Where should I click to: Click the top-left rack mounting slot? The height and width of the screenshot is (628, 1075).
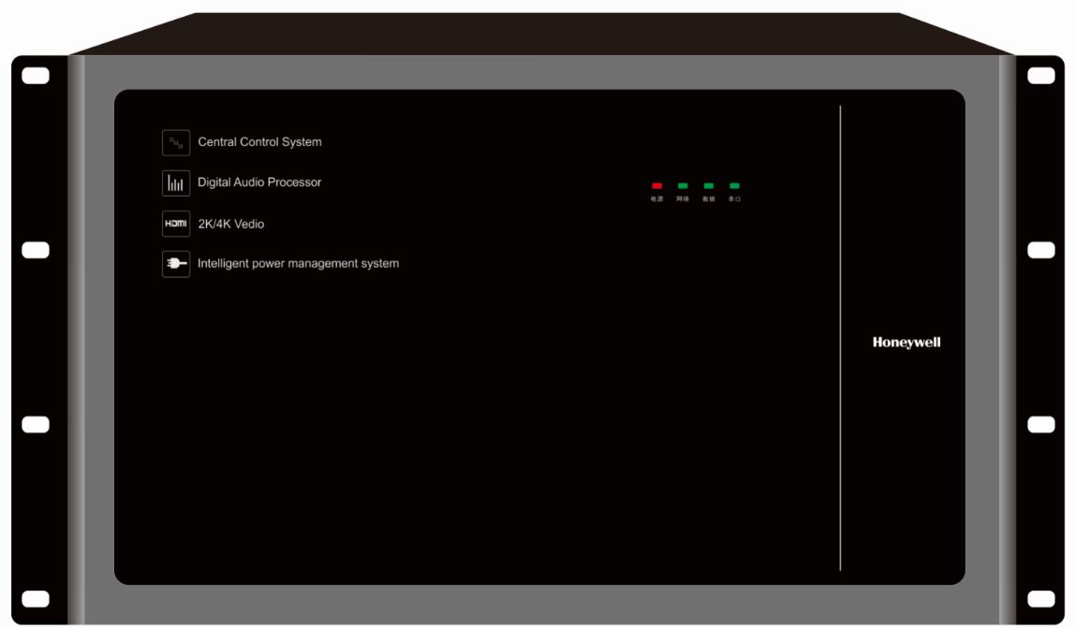point(36,76)
